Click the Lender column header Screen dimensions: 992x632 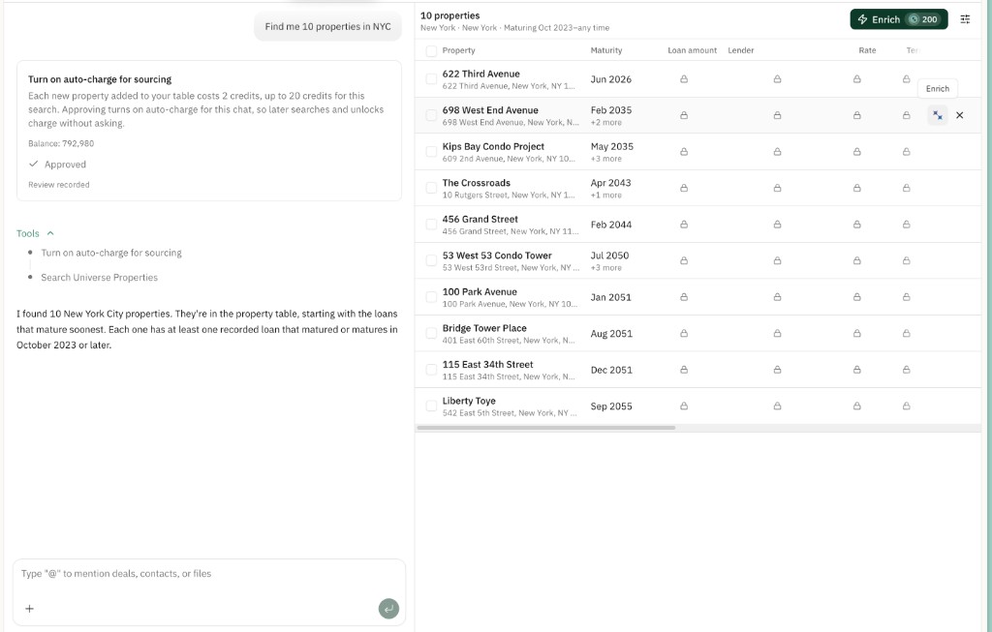pyautogui.click(x=741, y=50)
